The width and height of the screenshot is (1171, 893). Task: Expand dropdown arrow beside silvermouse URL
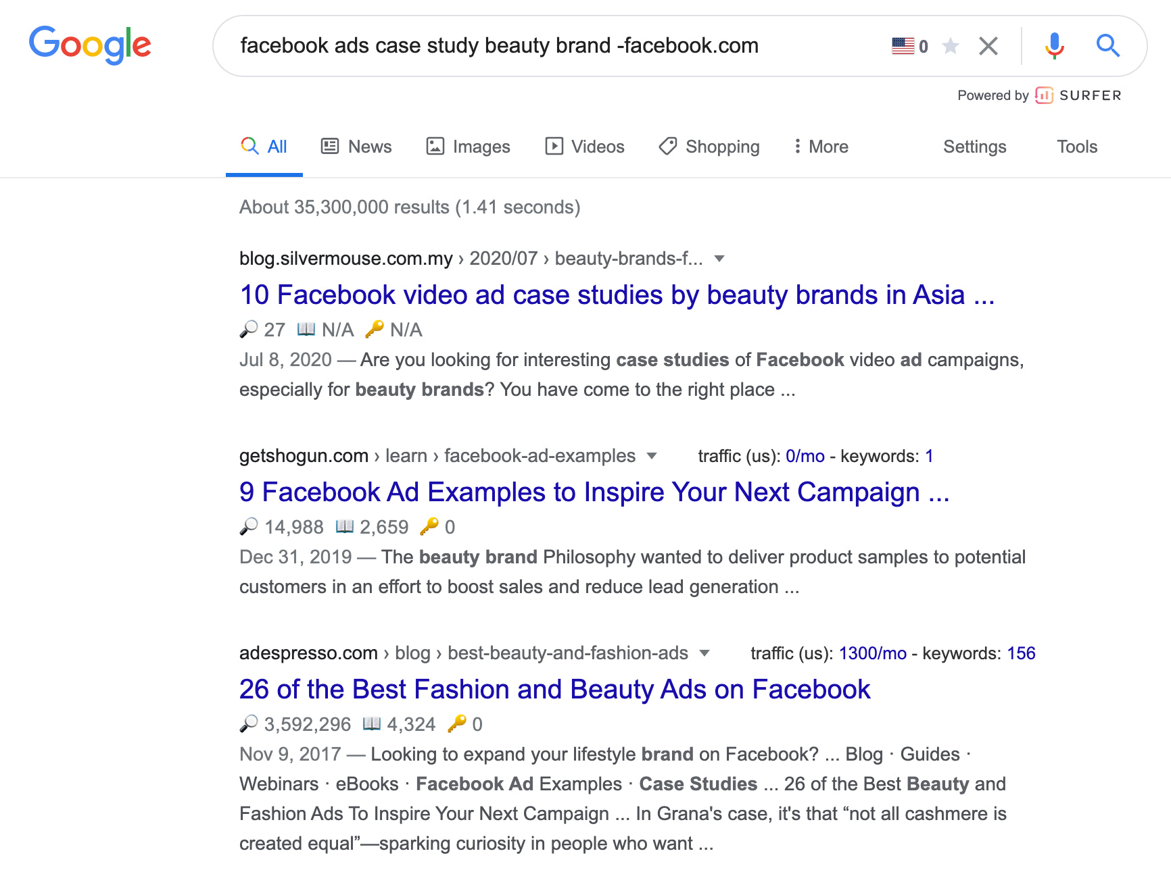click(x=719, y=259)
